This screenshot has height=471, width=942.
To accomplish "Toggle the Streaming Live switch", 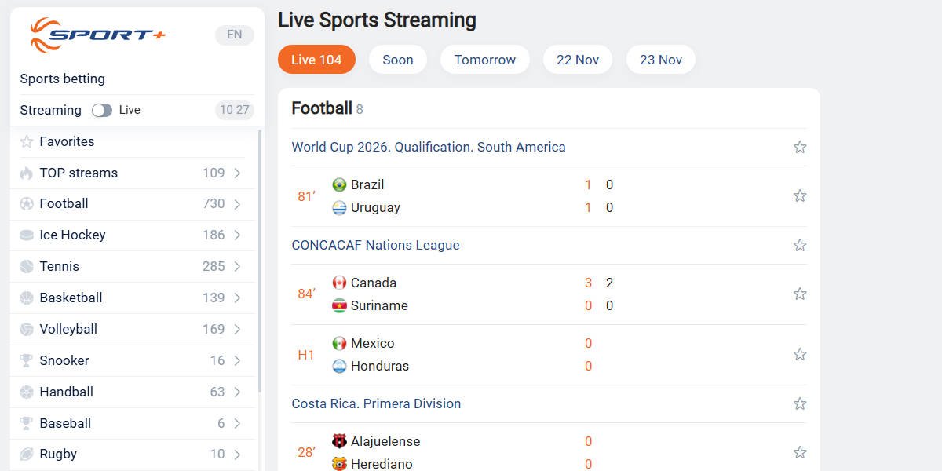I will pos(102,111).
